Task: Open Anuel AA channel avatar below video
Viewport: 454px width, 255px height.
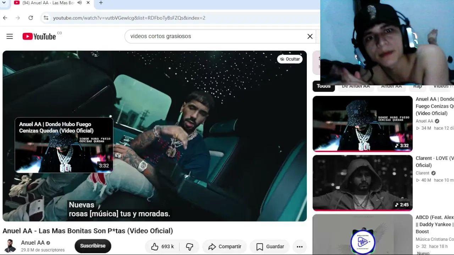Action: coord(10,246)
